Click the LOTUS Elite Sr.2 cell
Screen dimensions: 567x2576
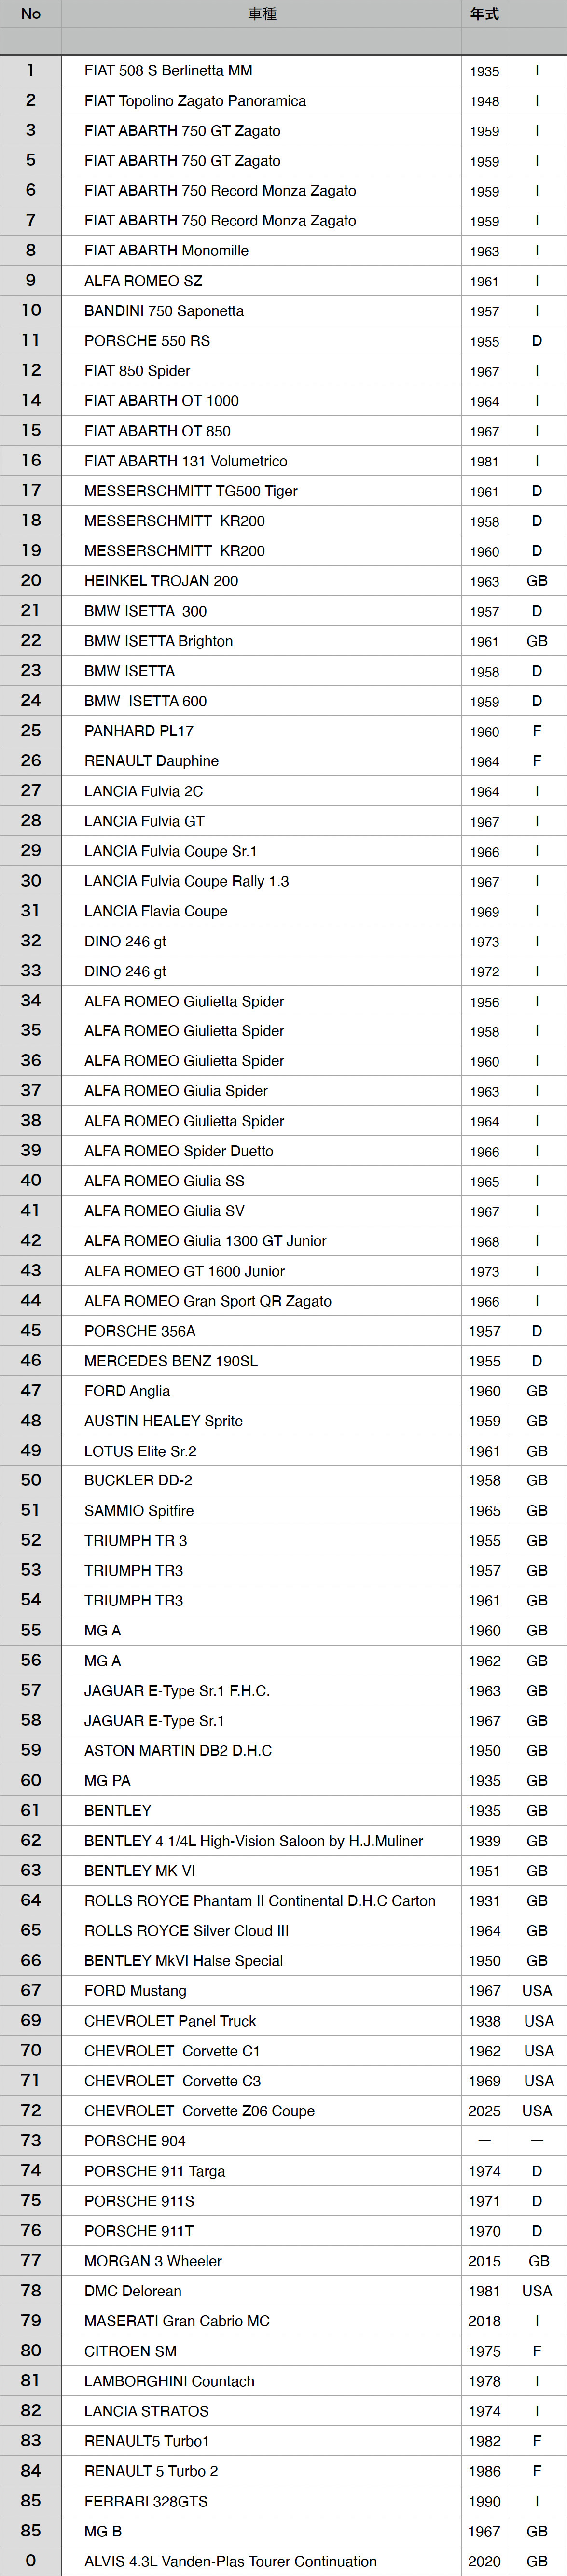140,1451
